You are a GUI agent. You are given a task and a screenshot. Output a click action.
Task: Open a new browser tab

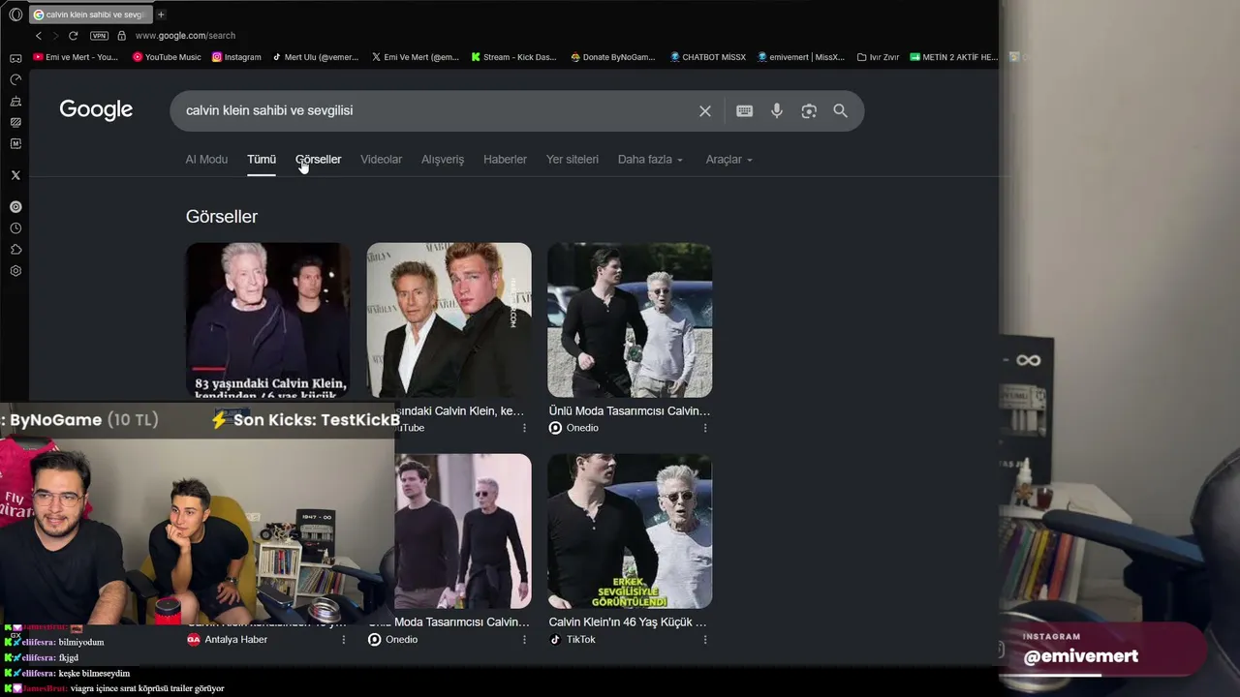161,15
